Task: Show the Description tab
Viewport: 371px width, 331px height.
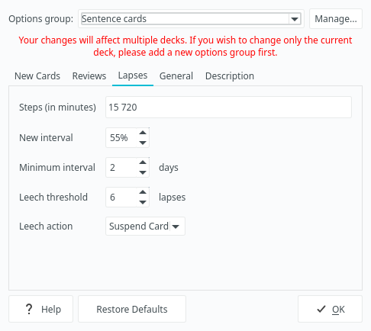Action: 230,76
